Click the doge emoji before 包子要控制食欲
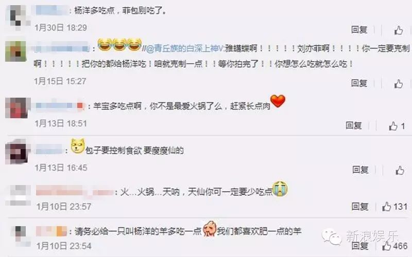412x257 pixels. click(x=78, y=146)
